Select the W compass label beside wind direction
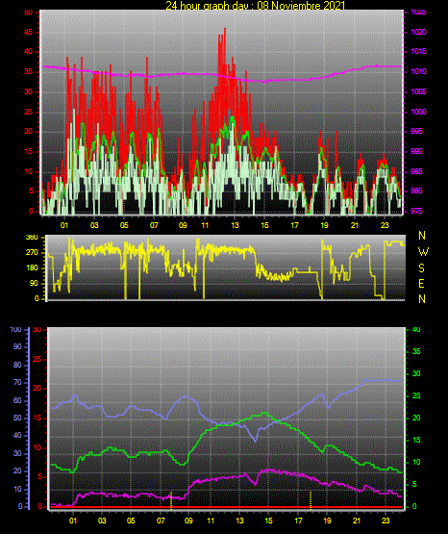This screenshot has height=534, width=448. pyautogui.click(x=423, y=252)
